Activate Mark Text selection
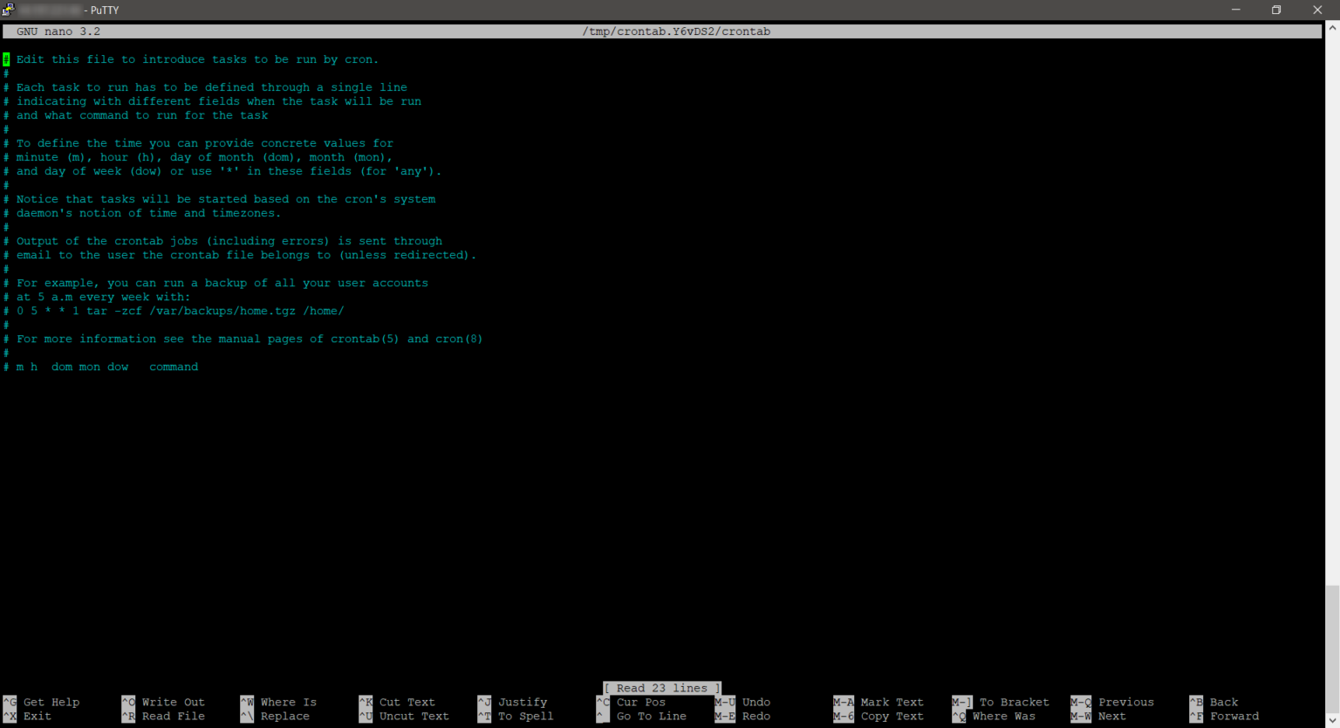 [892, 702]
